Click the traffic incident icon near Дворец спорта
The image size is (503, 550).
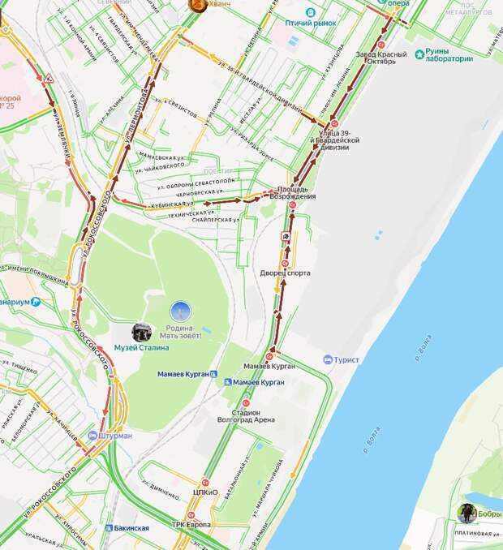[x=286, y=236]
